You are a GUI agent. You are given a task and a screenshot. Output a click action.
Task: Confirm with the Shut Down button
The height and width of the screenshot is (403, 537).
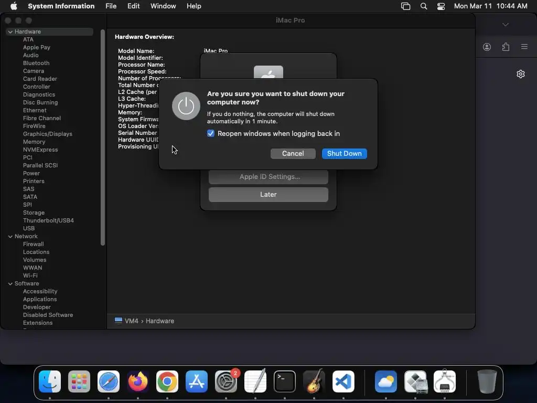[x=344, y=154]
